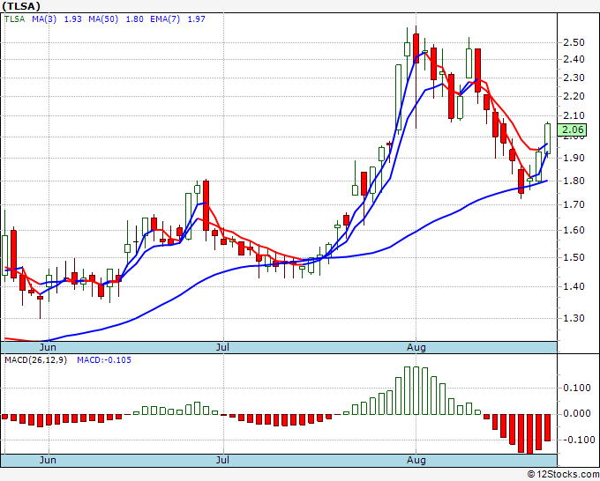600x481 pixels.
Task: Select the green TLSA legend label
Action: coord(14,19)
